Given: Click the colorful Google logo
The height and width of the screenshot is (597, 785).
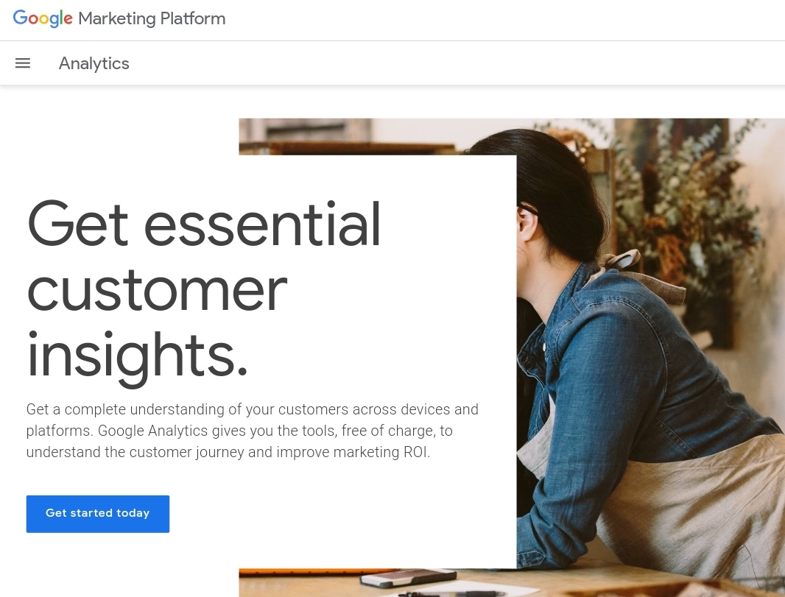Looking at the screenshot, I should pos(43,18).
